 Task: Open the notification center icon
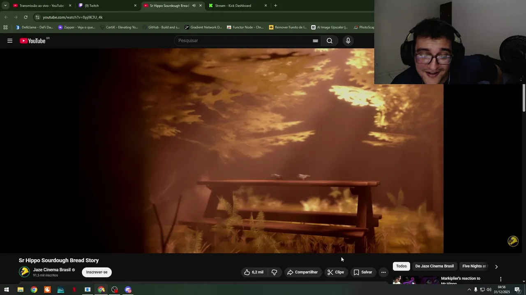(x=517, y=290)
